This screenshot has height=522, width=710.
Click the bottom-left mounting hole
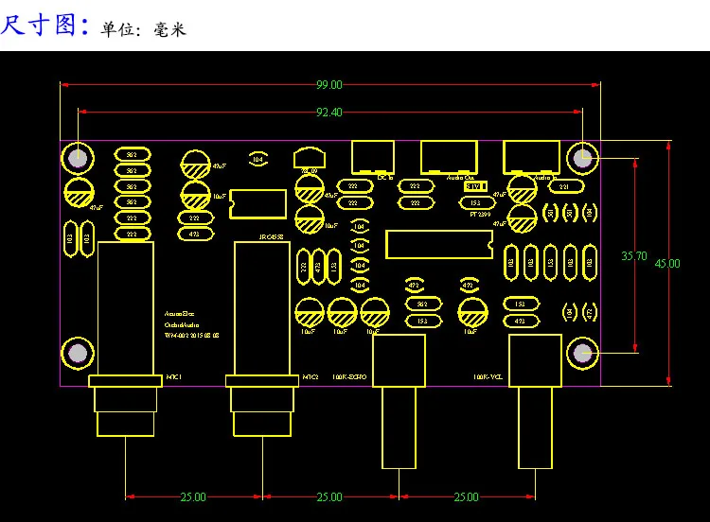[x=78, y=354]
